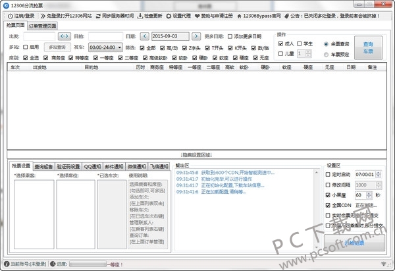395x271 pixels.
Task: Open 查询起售 tab
Action: pos(43,167)
